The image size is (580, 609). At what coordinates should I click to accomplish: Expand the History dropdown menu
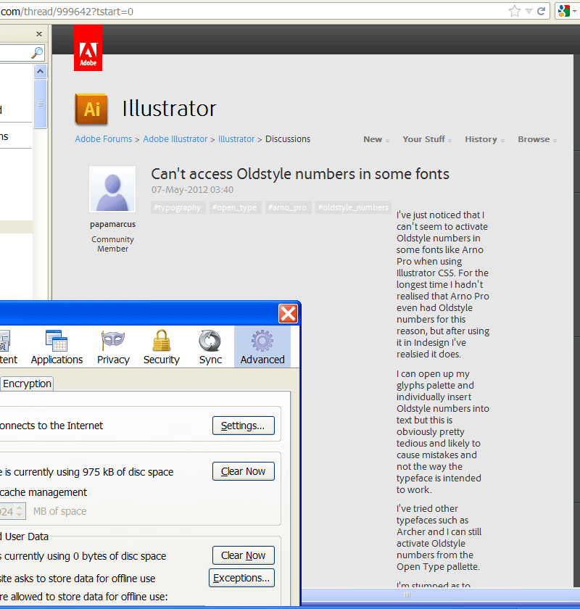coord(484,139)
